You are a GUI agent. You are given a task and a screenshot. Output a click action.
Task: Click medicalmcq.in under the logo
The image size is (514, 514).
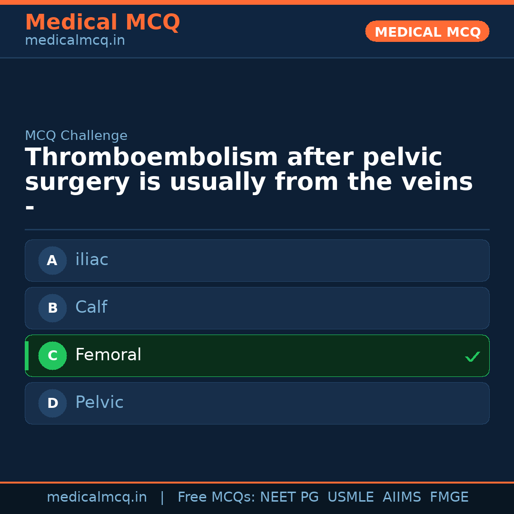(74, 40)
